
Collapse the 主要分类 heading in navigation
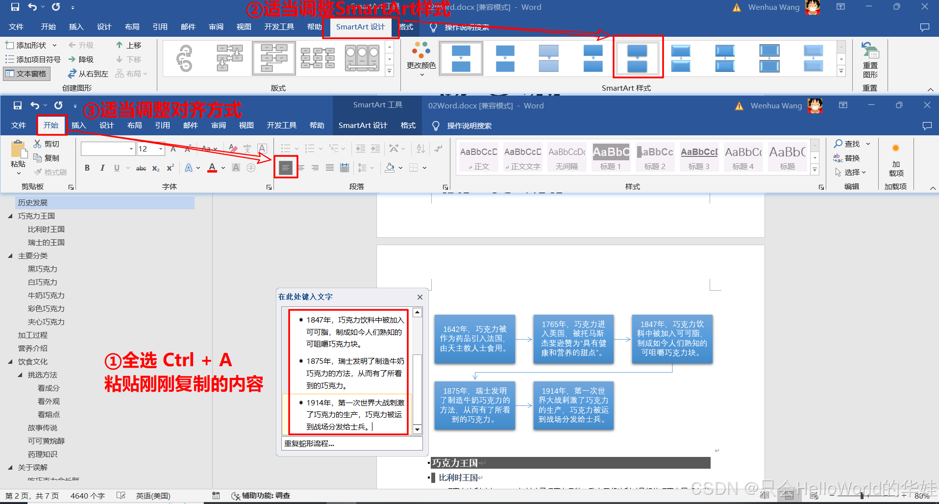coord(10,255)
